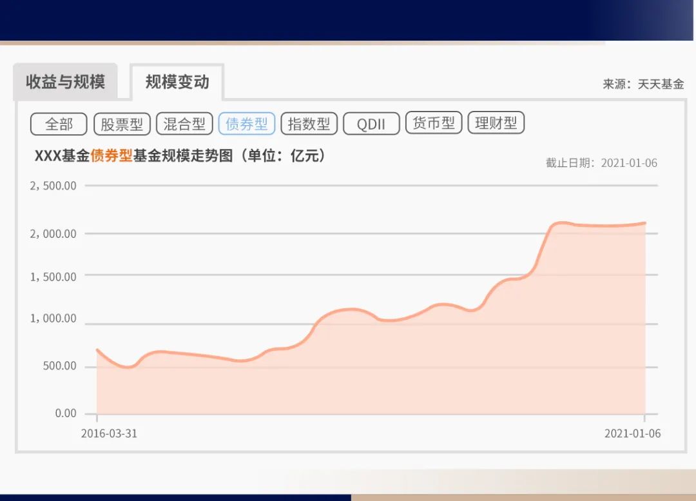Choose the 混合型 fund type filter
Screen dimensions: 696x501
point(184,124)
